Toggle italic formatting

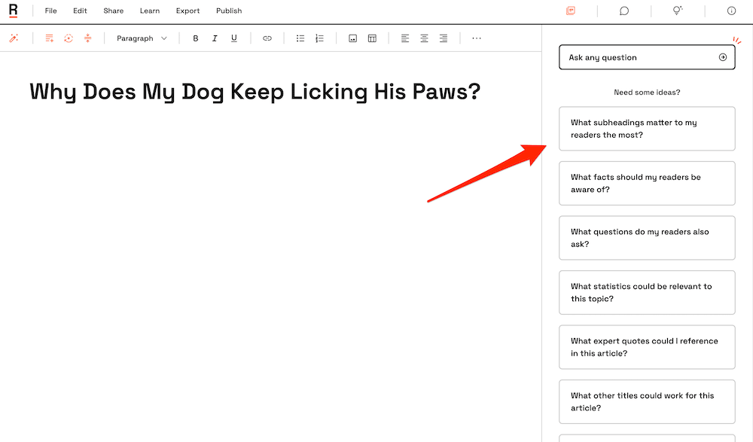(x=215, y=38)
